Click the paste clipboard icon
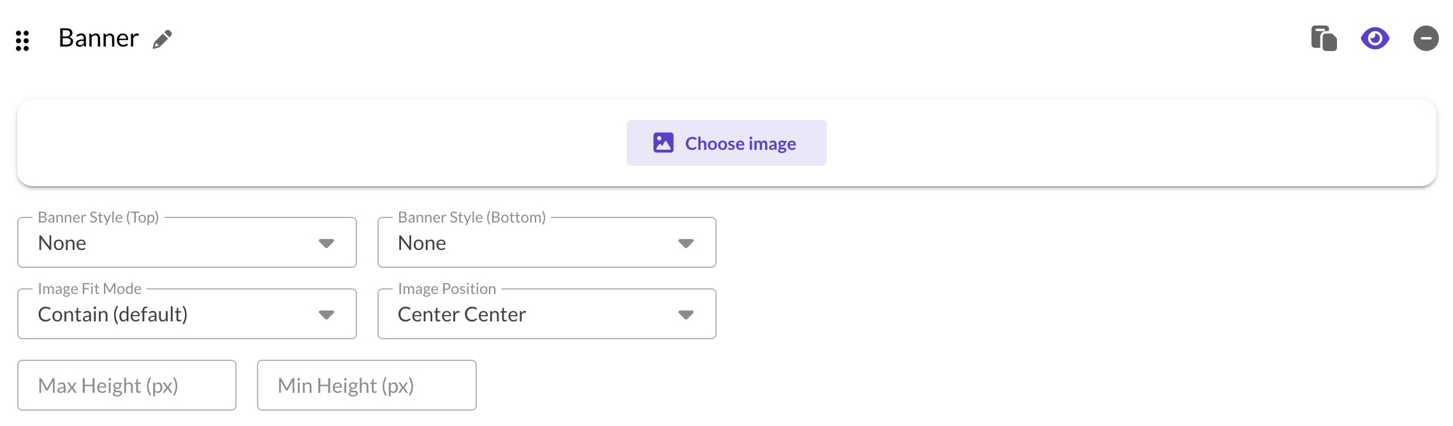1453x426 pixels. [1324, 39]
